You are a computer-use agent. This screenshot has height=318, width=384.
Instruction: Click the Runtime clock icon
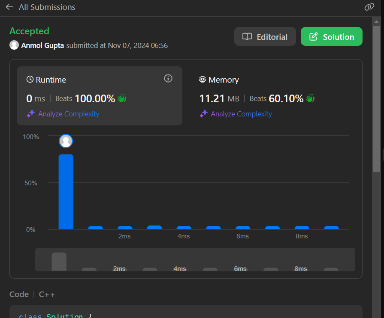point(30,79)
